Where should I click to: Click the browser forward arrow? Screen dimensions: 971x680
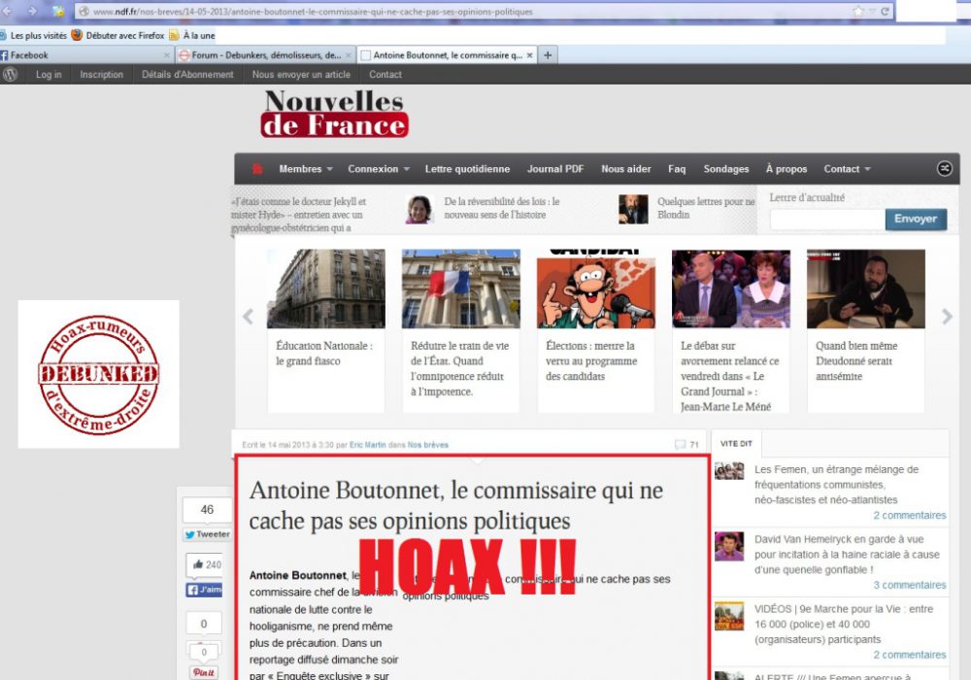pos(31,11)
